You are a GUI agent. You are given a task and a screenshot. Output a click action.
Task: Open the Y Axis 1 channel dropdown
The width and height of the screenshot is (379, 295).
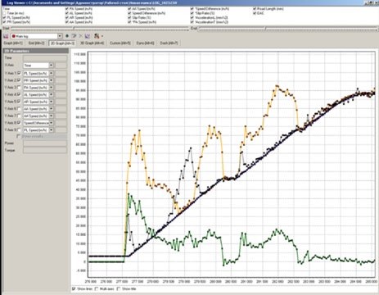(x=51, y=74)
